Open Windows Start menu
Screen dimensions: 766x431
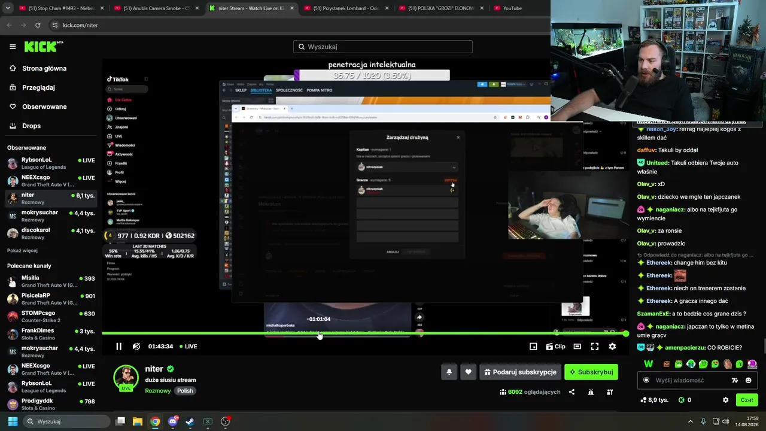(13, 421)
